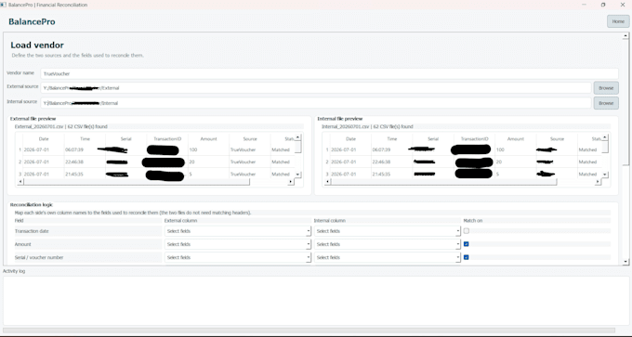Click scroll-left arrow in External file preview
The width and height of the screenshot is (632, 337).
click(21, 182)
